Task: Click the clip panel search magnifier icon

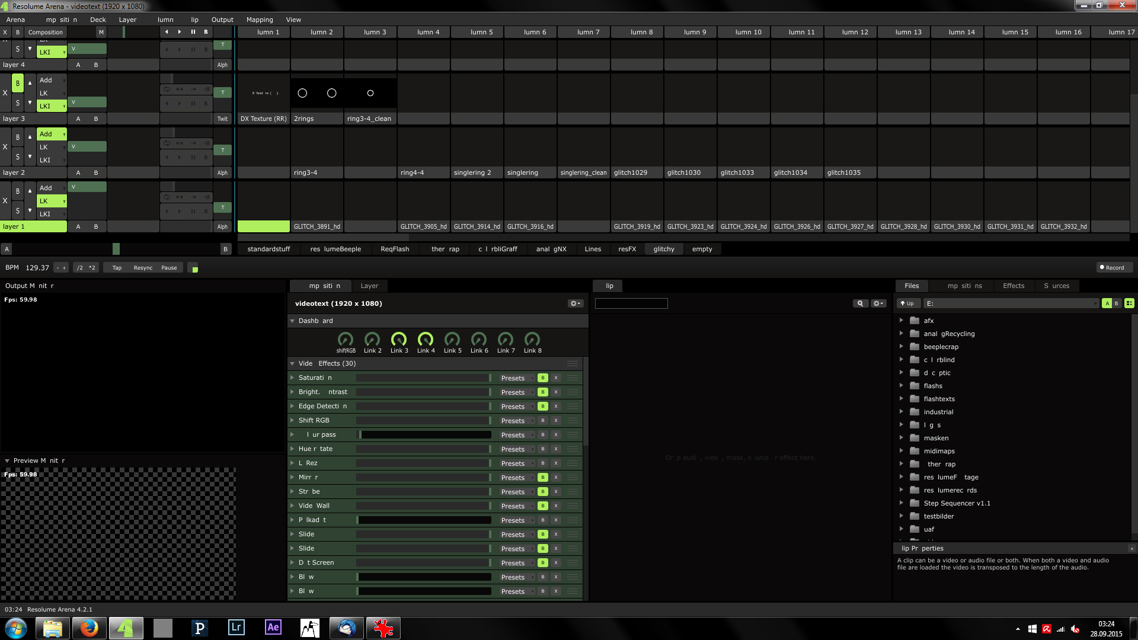Action: coord(860,303)
